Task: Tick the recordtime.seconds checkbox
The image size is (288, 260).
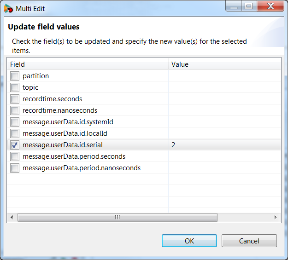Action: click(x=15, y=99)
